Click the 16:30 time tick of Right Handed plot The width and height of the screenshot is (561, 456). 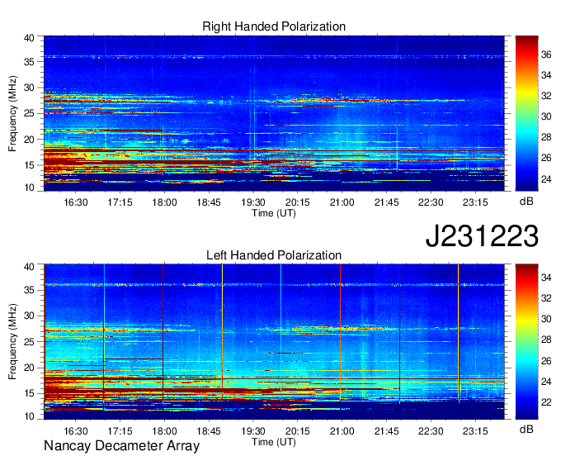pyautogui.click(x=76, y=202)
